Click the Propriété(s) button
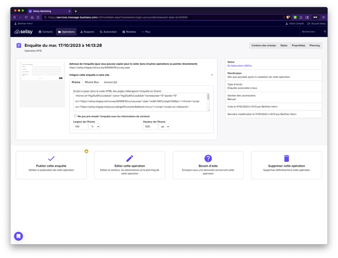Image resolution: width=338 pixels, height=258 pixels. click(298, 45)
